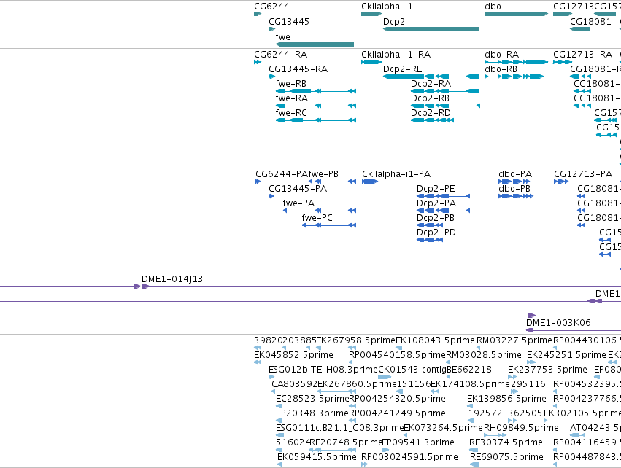Click the 295116 EST label

[x=528, y=384]
